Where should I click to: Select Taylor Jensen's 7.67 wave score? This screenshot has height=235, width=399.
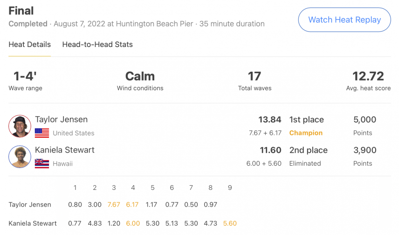(x=113, y=204)
